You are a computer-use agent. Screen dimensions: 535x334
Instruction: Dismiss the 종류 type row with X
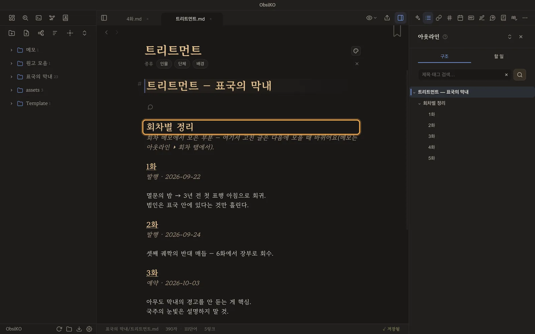tap(357, 64)
